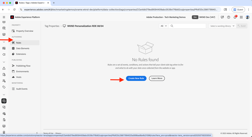Click the Guest profile button

[238, 10]
